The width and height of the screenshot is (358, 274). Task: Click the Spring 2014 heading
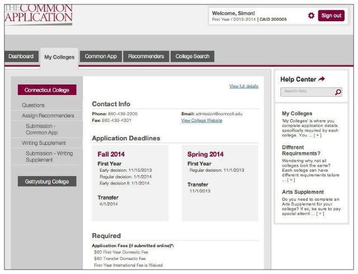205,154
